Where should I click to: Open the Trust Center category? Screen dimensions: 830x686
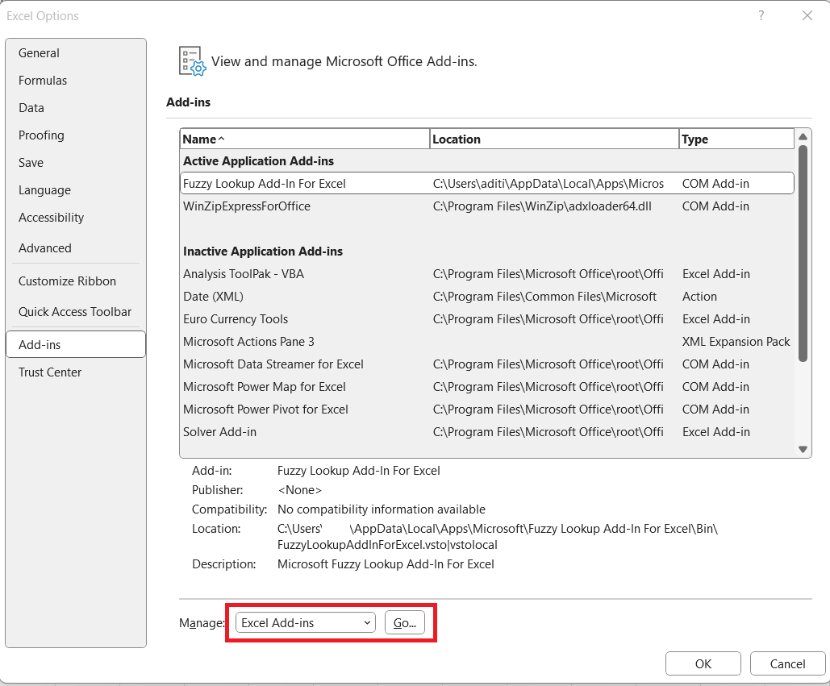(x=76, y=372)
